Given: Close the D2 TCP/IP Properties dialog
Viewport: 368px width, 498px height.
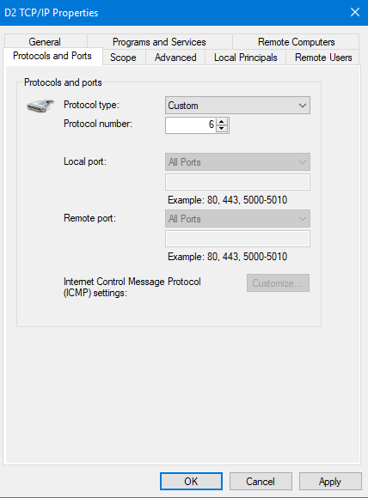Looking at the screenshot, I should [355, 12].
